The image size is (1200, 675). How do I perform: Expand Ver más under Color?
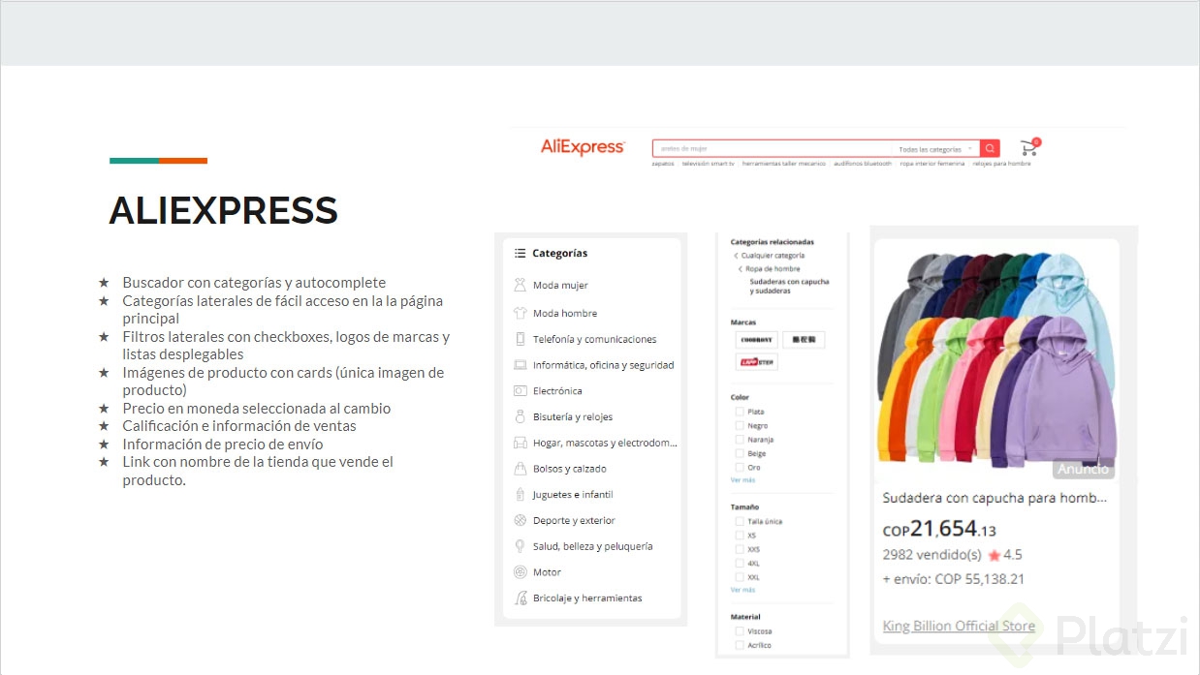(742, 480)
